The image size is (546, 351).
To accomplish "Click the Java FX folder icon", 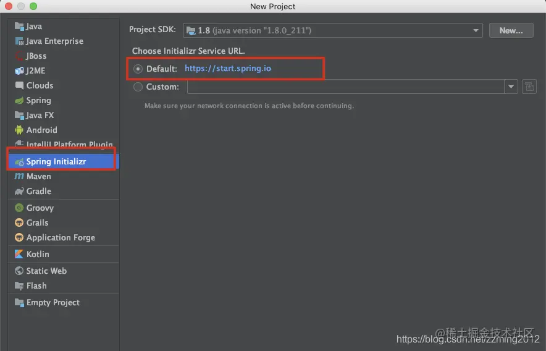I will tap(19, 115).
